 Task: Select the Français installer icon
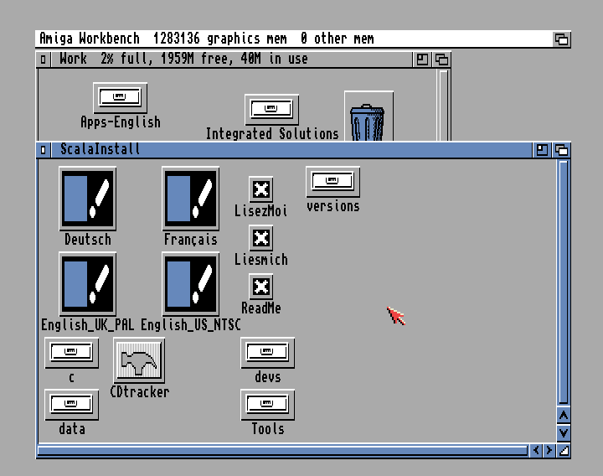(190, 199)
